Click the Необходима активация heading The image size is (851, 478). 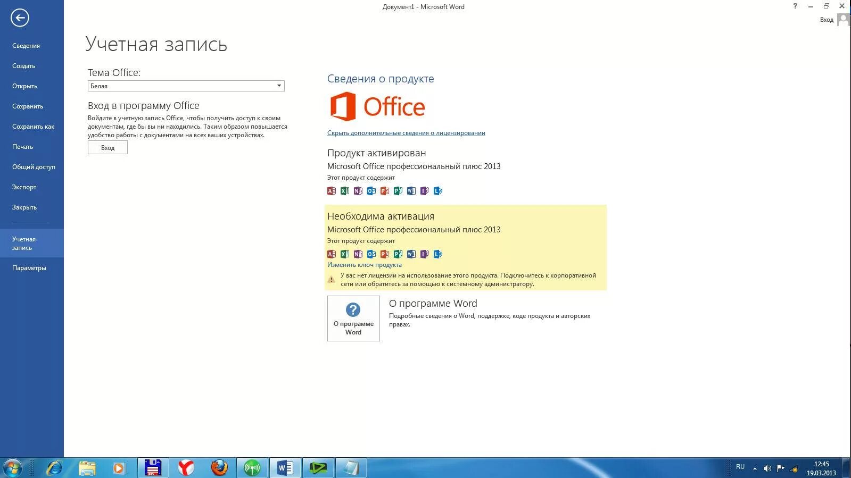(x=381, y=216)
